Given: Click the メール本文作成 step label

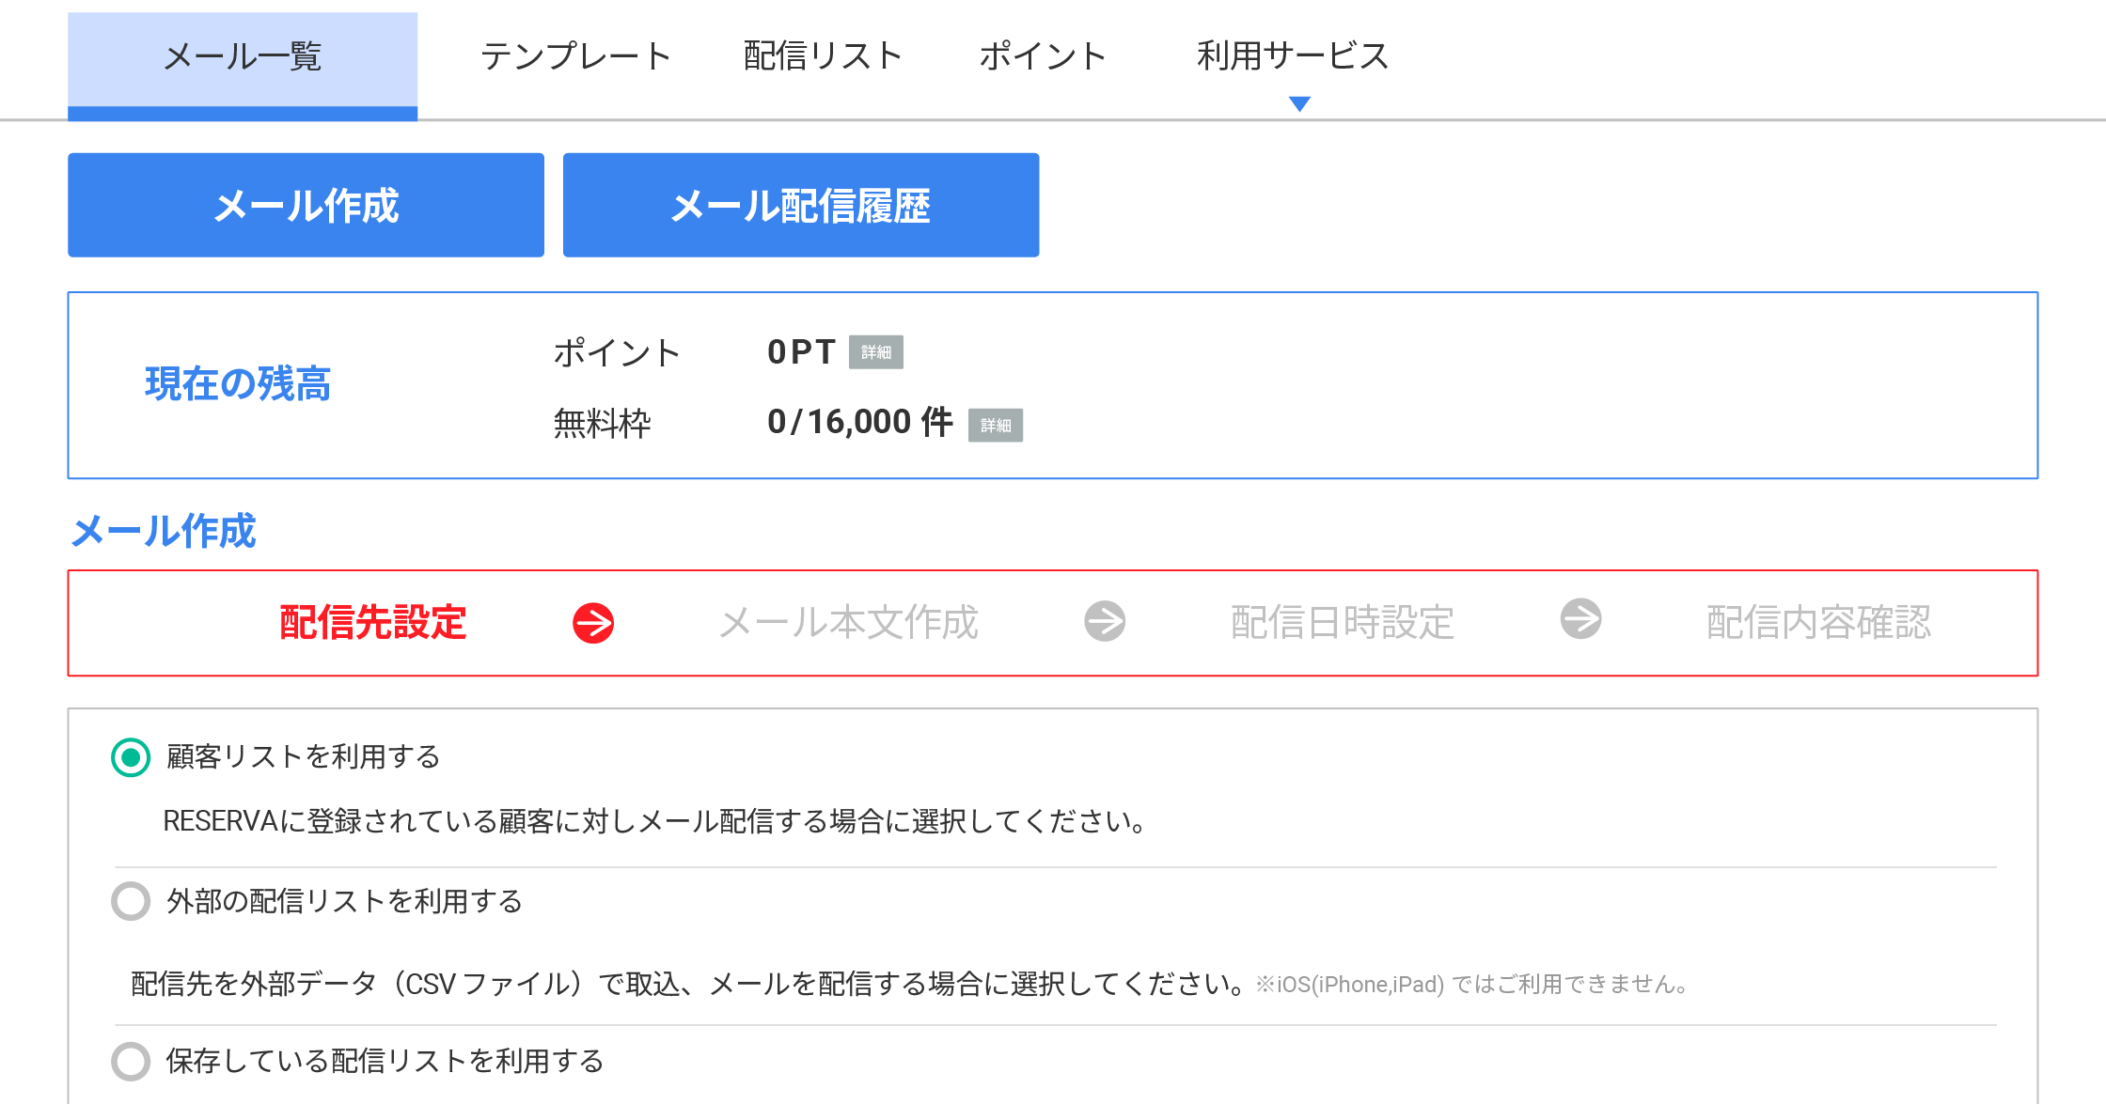Looking at the screenshot, I should click(849, 623).
